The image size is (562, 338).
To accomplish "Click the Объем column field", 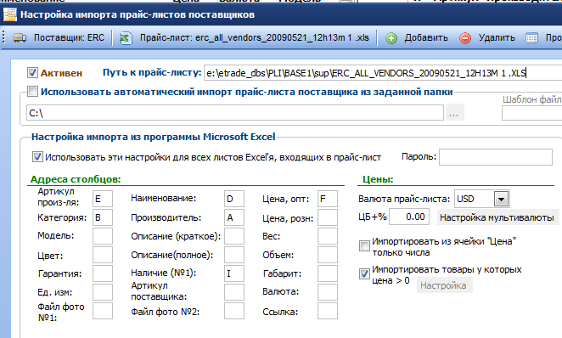I will pos(328,255).
